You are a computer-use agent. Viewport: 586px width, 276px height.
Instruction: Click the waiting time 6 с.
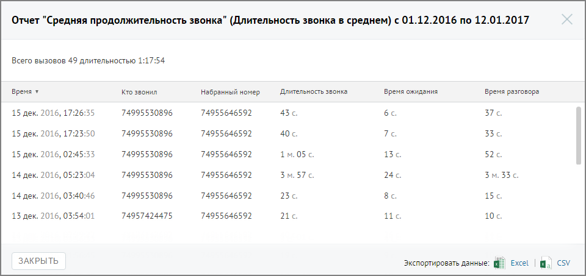click(x=390, y=113)
